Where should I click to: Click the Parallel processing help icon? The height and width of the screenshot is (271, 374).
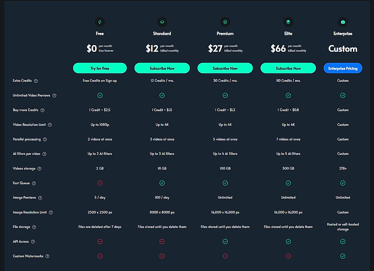point(45,139)
